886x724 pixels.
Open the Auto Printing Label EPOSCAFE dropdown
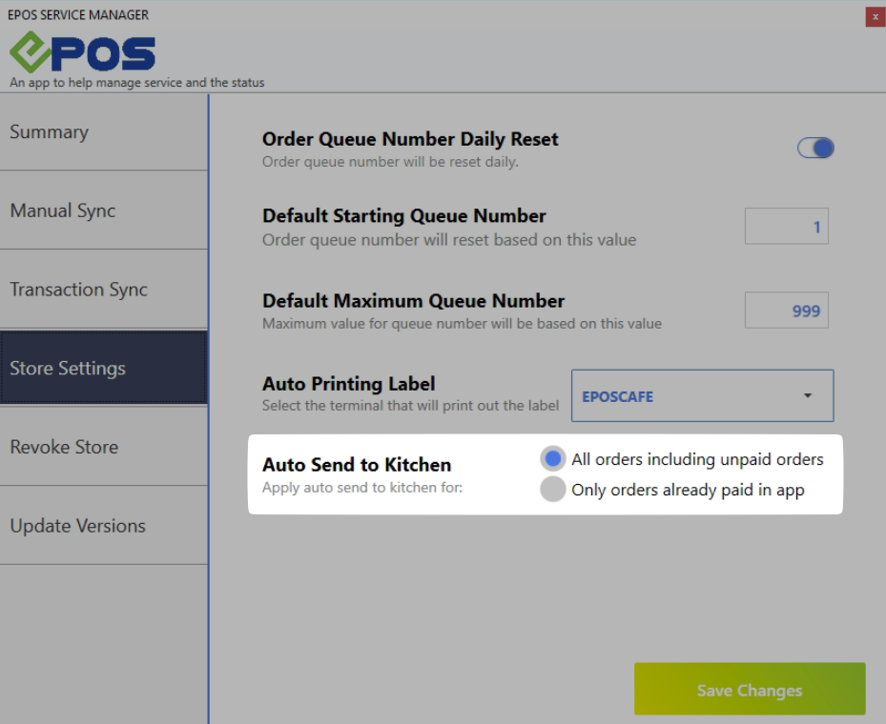(701, 396)
